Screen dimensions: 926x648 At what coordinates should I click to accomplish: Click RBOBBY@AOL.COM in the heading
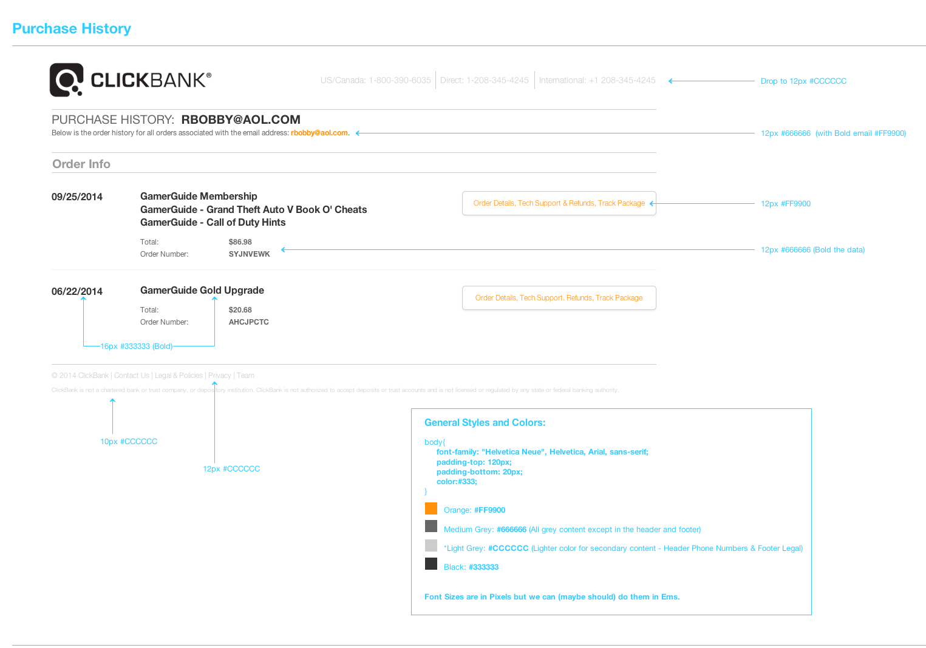click(240, 120)
